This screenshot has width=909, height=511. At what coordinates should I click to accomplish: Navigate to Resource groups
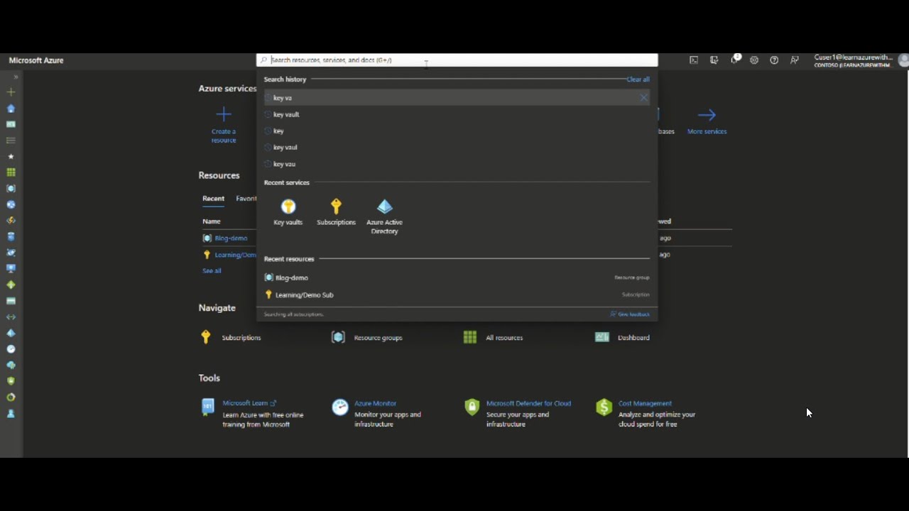pos(367,338)
